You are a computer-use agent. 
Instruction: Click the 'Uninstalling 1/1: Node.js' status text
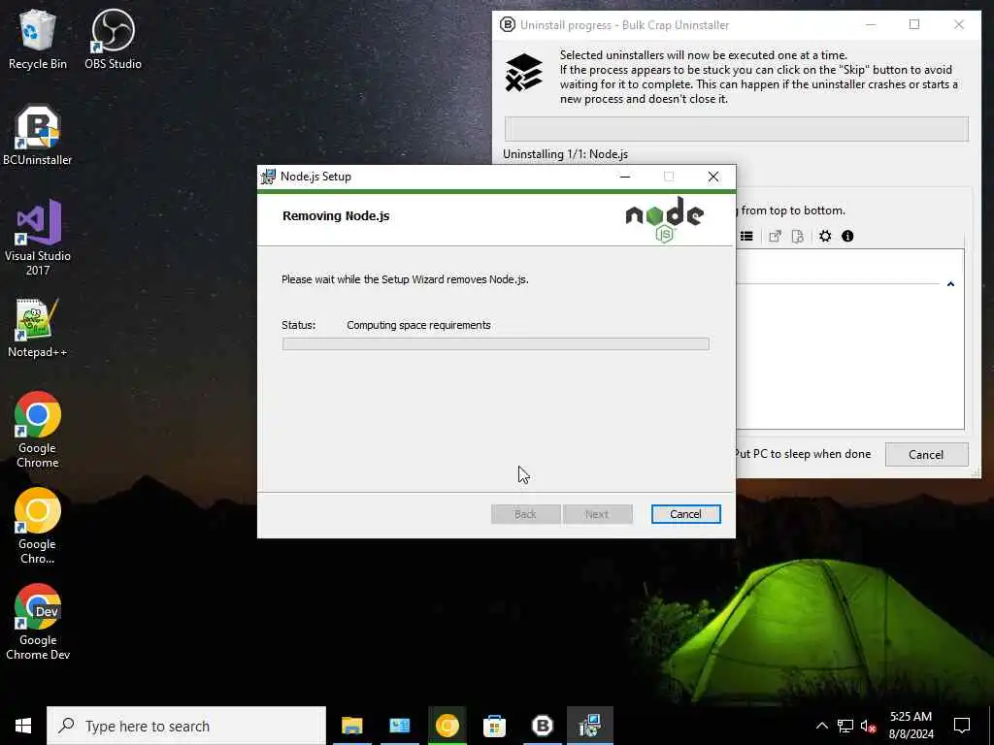point(566,154)
